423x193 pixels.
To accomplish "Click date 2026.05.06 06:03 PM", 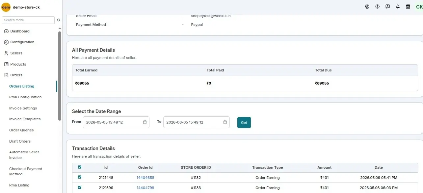I will tap(379, 188).
